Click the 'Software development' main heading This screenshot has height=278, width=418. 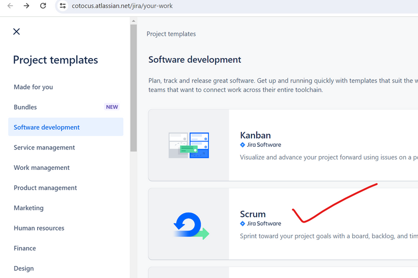[194, 60]
